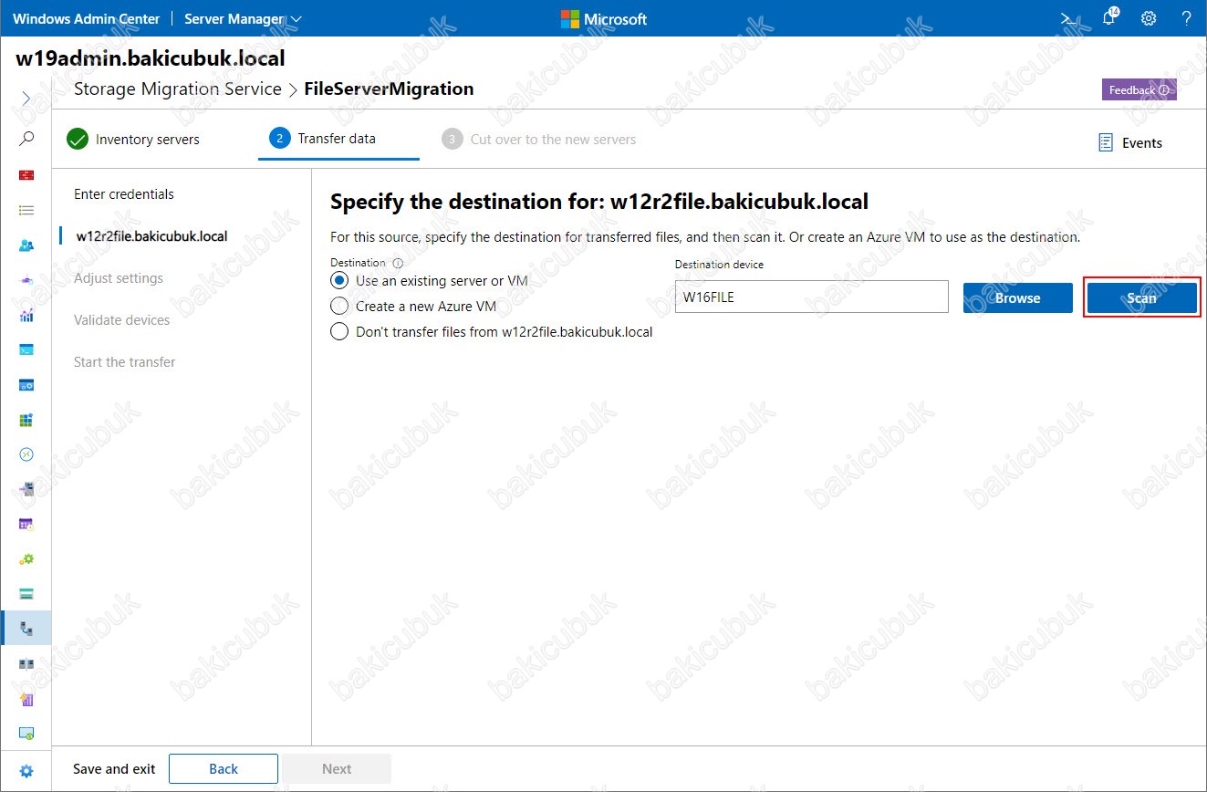Click the Back button
Screen dimensions: 1207x792
[223, 769]
